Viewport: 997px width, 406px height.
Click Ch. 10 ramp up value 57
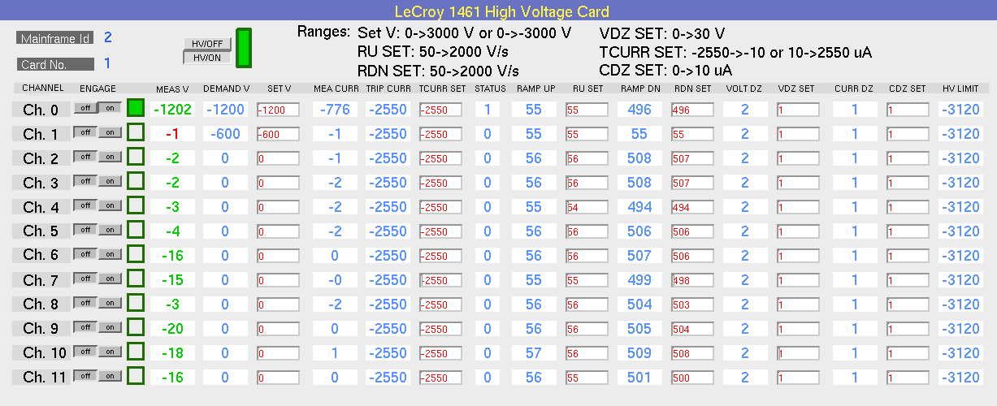click(x=534, y=352)
